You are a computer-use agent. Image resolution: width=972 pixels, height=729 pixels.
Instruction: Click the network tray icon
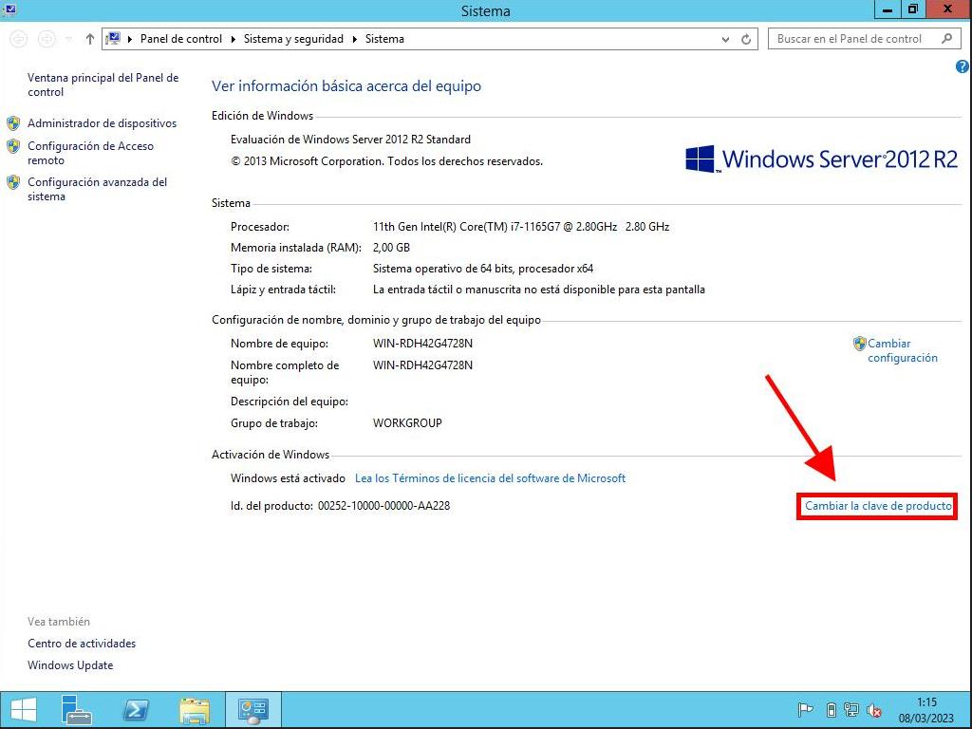[851, 710]
